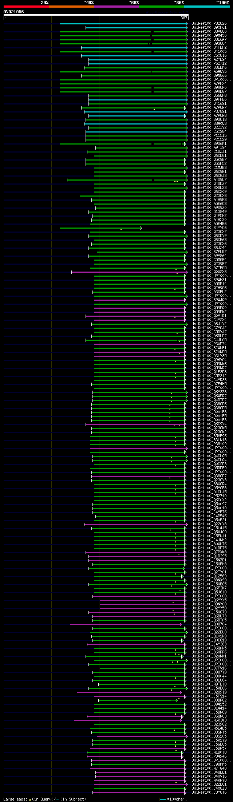This screenshot has width=233, height=802.
Task: Select label UniRef100_Q6C9R1
Action: (209, 172)
